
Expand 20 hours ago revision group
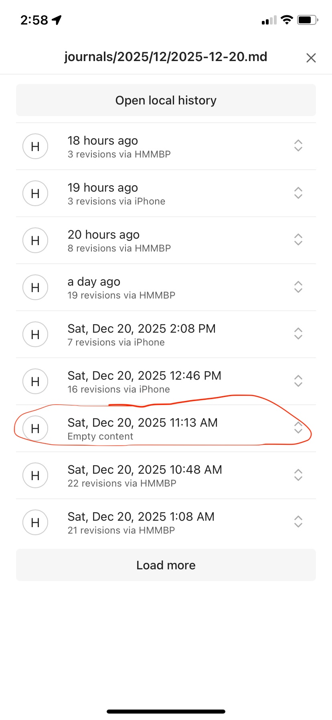tap(298, 240)
